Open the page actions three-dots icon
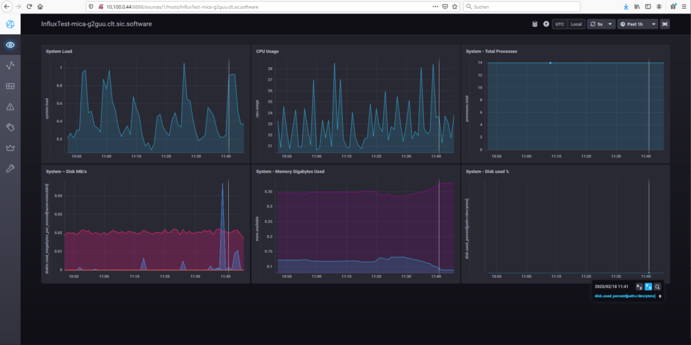 (x=435, y=7)
